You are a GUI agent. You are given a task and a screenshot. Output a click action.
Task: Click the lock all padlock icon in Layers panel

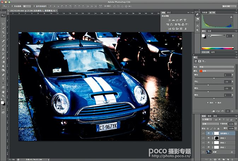pos(218,129)
